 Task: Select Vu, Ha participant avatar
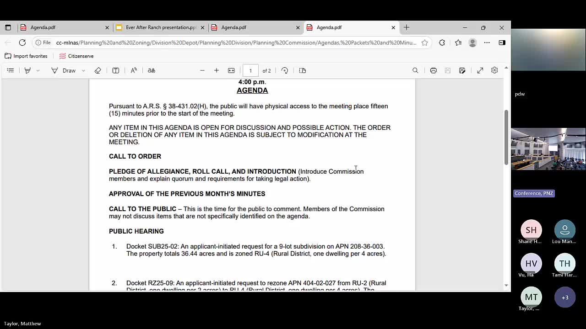[531, 264]
